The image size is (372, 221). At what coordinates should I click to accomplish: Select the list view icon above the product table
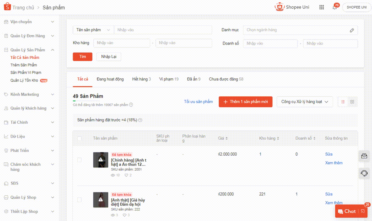(342, 101)
